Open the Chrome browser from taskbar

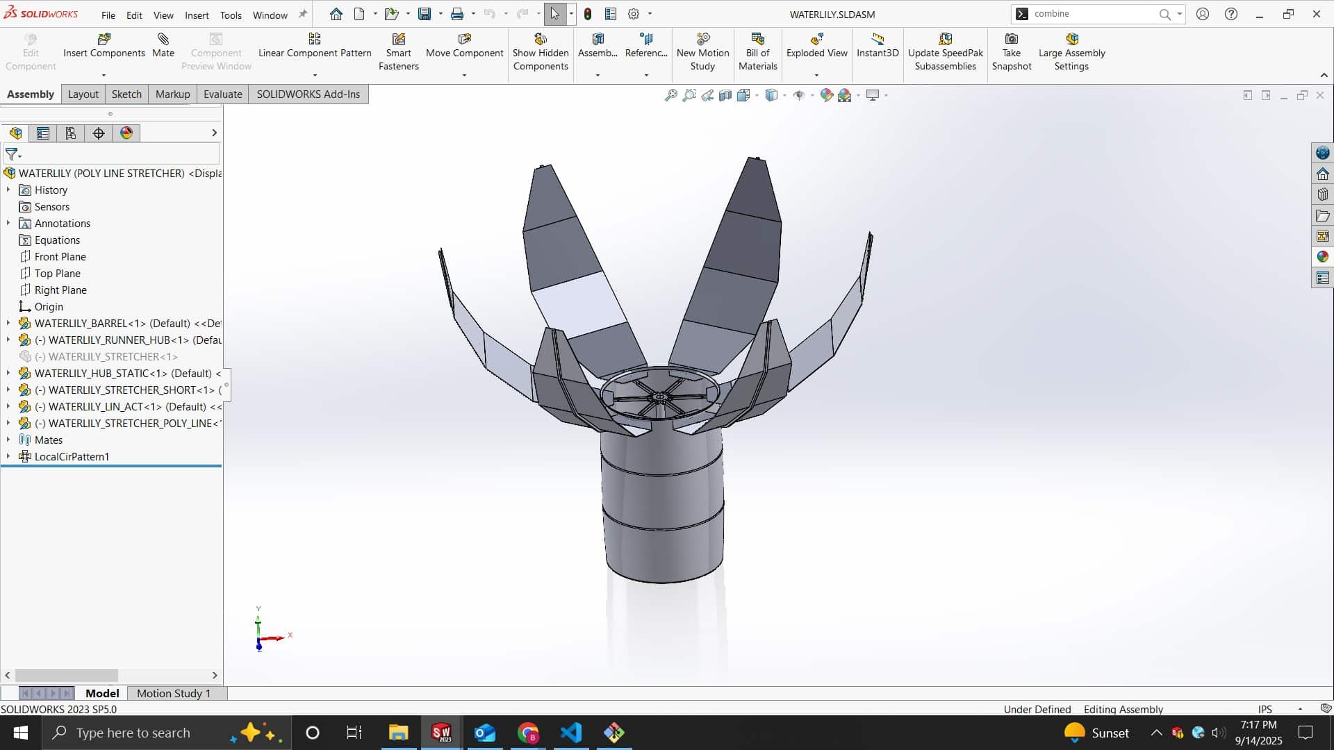(x=527, y=733)
